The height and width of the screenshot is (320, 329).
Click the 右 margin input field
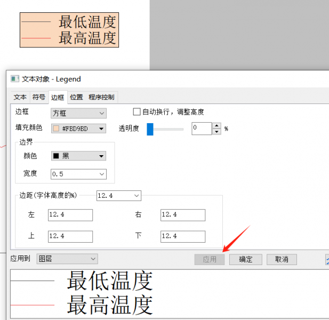click(x=183, y=215)
